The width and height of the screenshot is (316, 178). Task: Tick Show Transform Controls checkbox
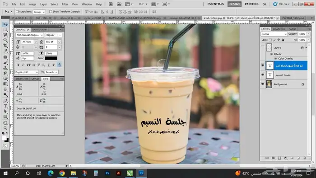[x=51, y=12]
